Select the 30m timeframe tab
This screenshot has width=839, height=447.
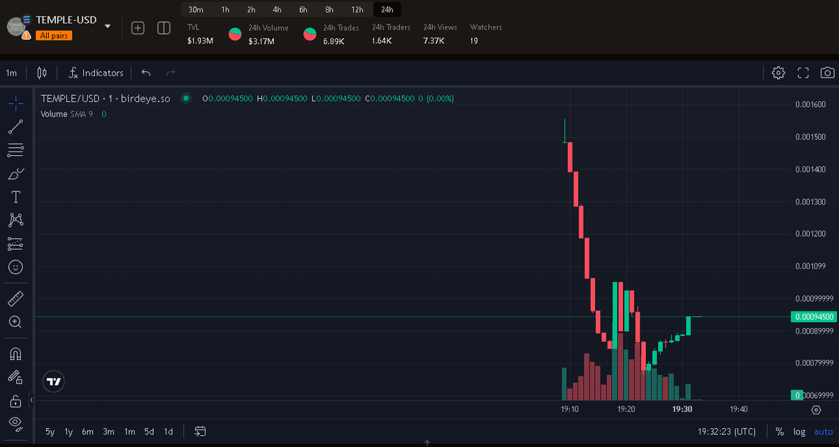196,10
